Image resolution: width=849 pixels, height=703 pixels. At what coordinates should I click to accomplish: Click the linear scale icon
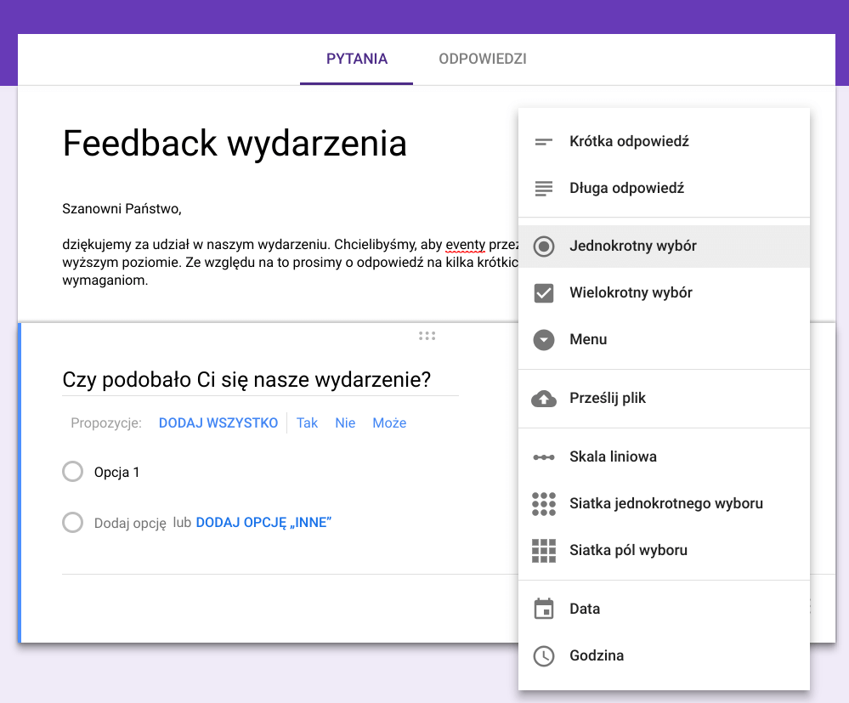(544, 457)
